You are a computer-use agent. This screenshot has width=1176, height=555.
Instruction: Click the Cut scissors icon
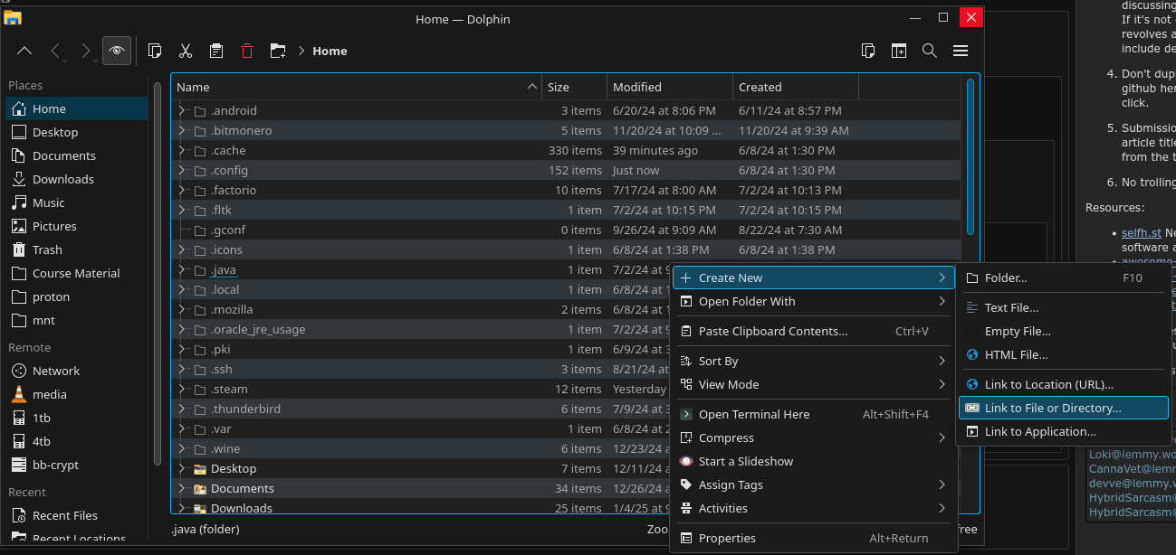tap(186, 52)
